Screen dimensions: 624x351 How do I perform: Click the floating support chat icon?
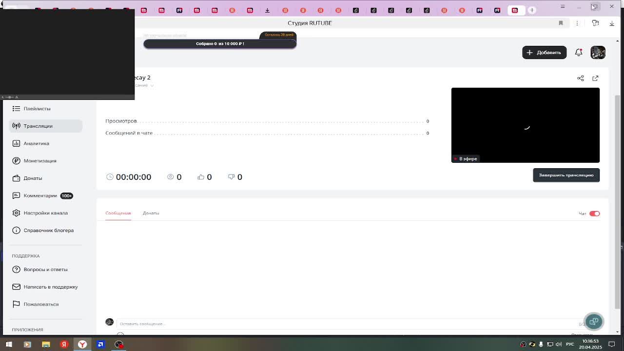pyautogui.click(x=593, y=321)
